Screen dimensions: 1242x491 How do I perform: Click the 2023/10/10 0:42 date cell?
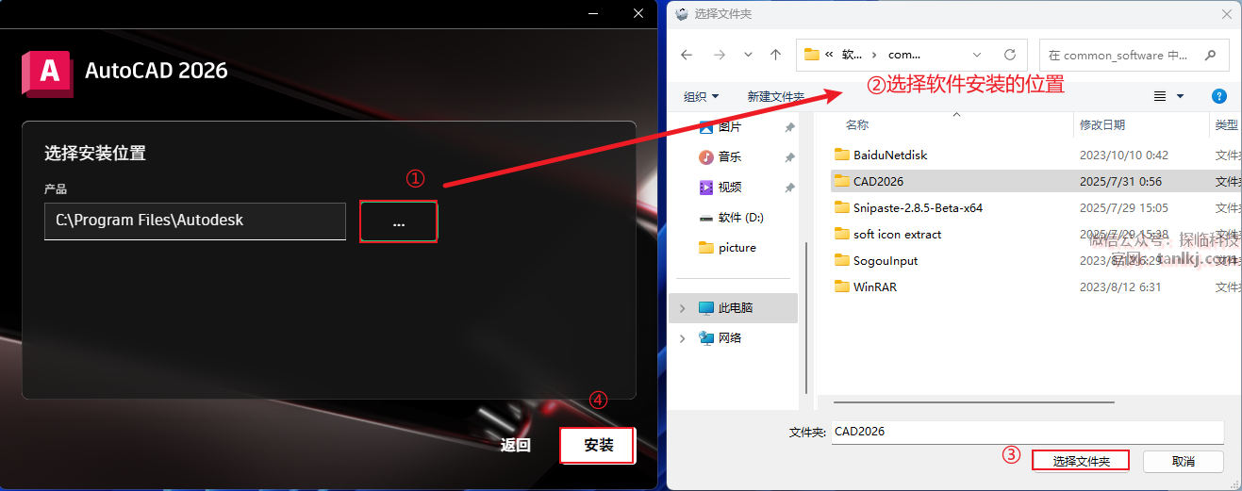(1124, 155)
